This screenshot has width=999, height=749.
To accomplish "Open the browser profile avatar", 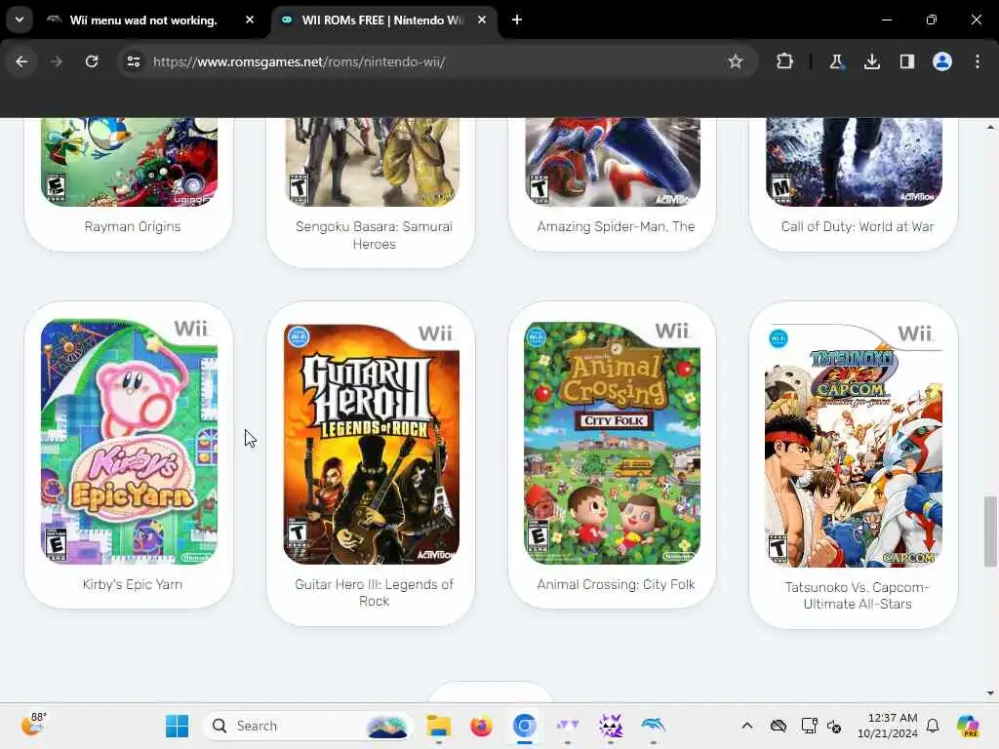I will click(942, 61).
